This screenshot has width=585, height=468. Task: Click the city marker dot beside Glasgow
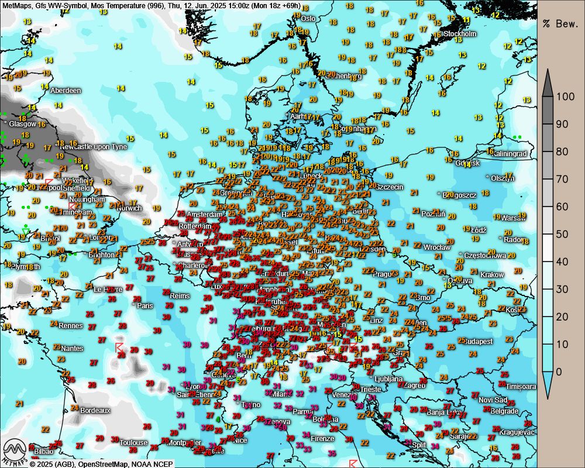click(5, 123)
